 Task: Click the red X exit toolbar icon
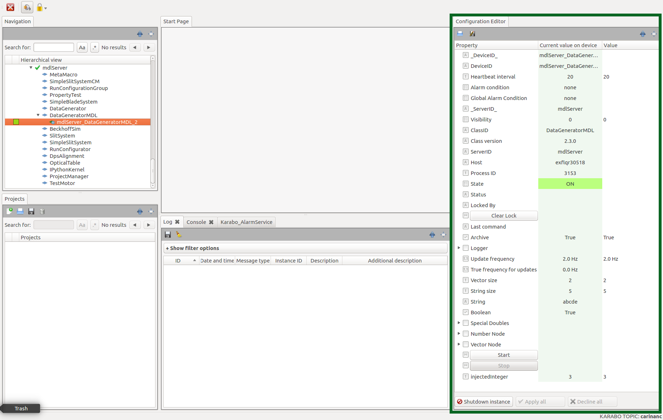[x=10, y=7]
